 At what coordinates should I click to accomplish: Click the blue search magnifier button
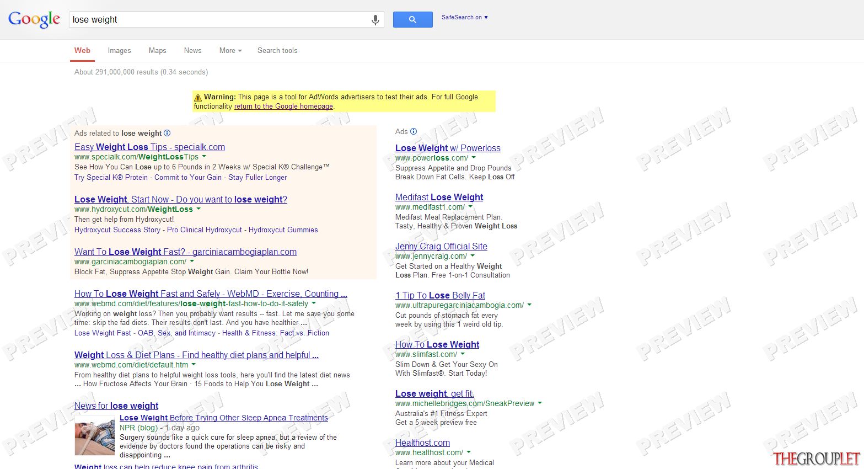click(412, 19)
